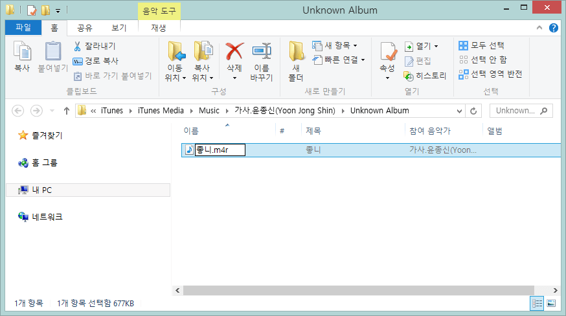Click Invert selection (선택 영역 반전)
Screen dimensions: 566x316
tap(490, 74)
